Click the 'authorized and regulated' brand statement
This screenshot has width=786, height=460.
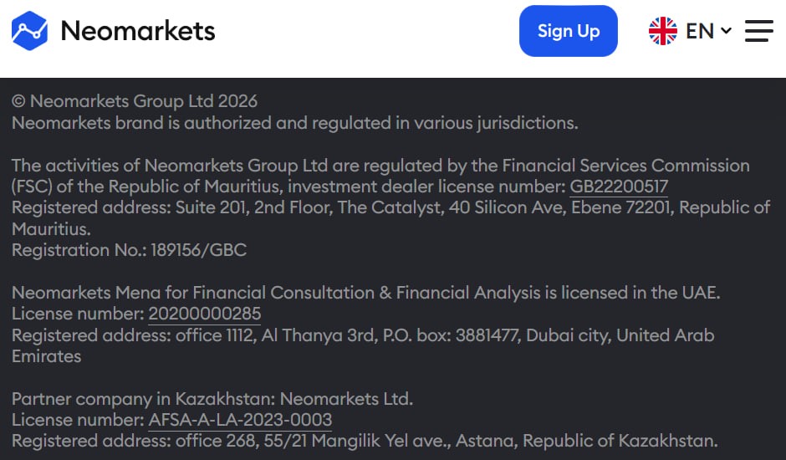click(294, 123)
